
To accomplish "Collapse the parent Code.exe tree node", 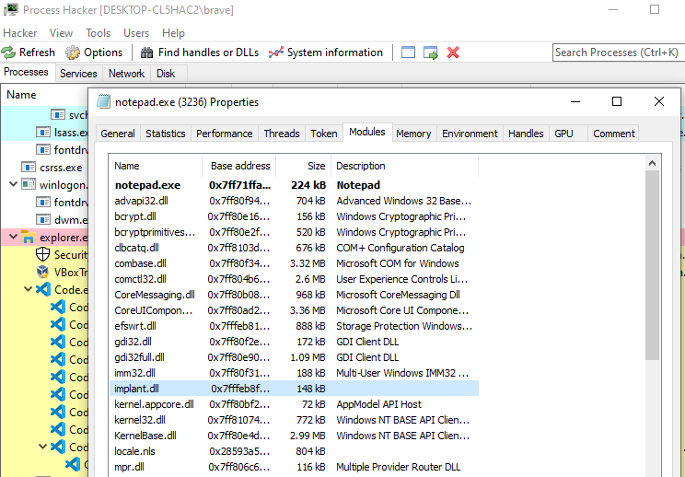I will [28, 289].
